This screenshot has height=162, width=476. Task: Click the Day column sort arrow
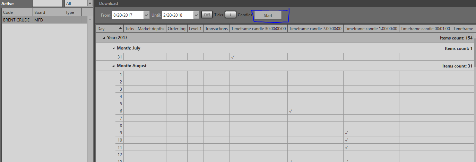[120, 28]
